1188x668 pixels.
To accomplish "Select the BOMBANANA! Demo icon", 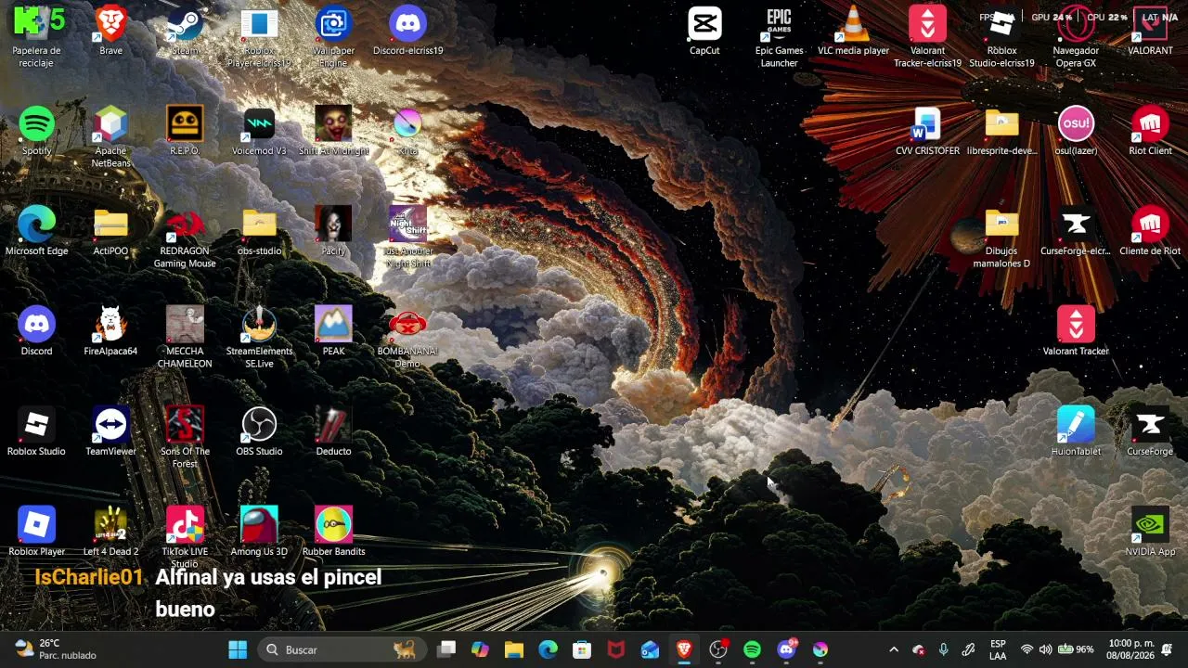I will click(407, 338).
